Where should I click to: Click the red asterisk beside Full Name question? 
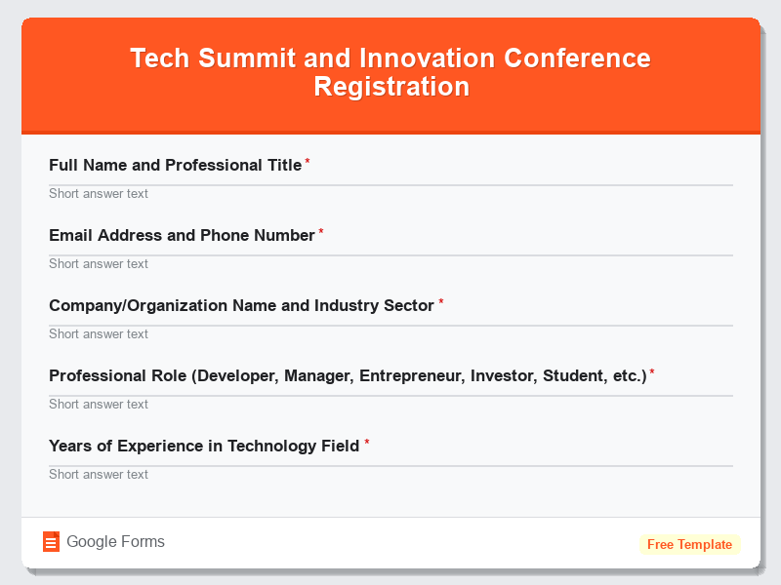coord(307,160)
